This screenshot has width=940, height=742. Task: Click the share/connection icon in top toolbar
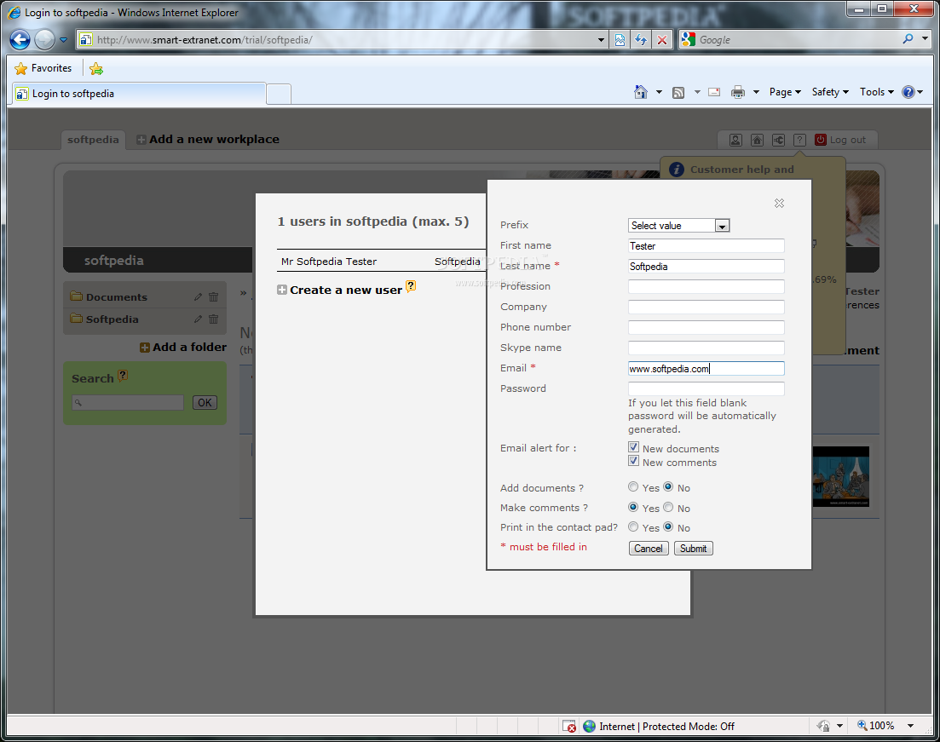click(x=778, y=140)
